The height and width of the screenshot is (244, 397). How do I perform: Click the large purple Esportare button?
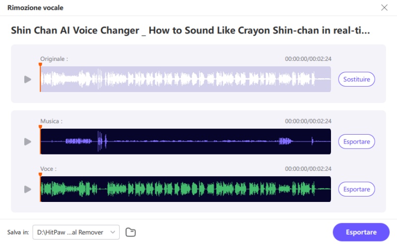pyautogui.click(x=361, y=232)
